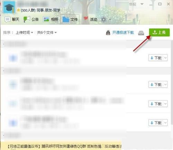Expand the arrow on the second 下载 button
173x150 pixels.
(x=165, y=84)
